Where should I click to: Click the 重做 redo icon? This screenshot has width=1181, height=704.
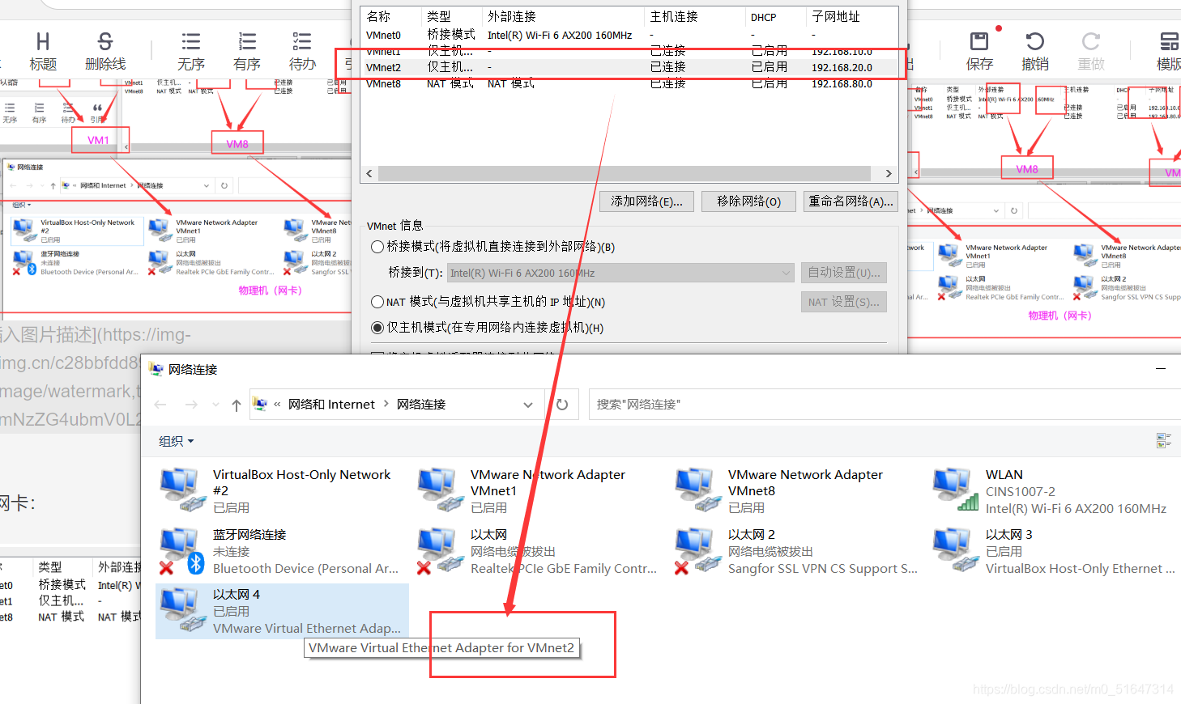[x=1091, y=52]
